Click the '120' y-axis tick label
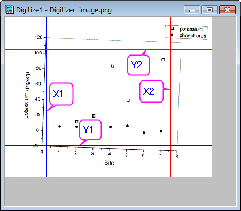Image resolution: width=241 pixels, height=211 pixels. 38,37
